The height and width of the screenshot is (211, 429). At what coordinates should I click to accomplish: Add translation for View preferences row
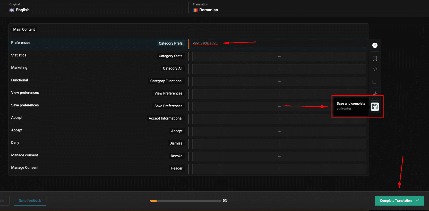[x=279, y=94]
